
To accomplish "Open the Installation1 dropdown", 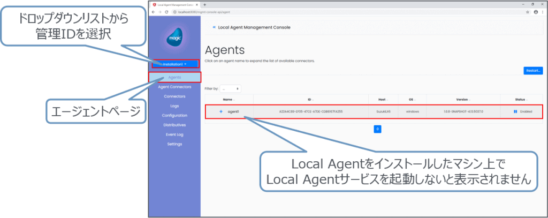I will click(x=174, y=64).
